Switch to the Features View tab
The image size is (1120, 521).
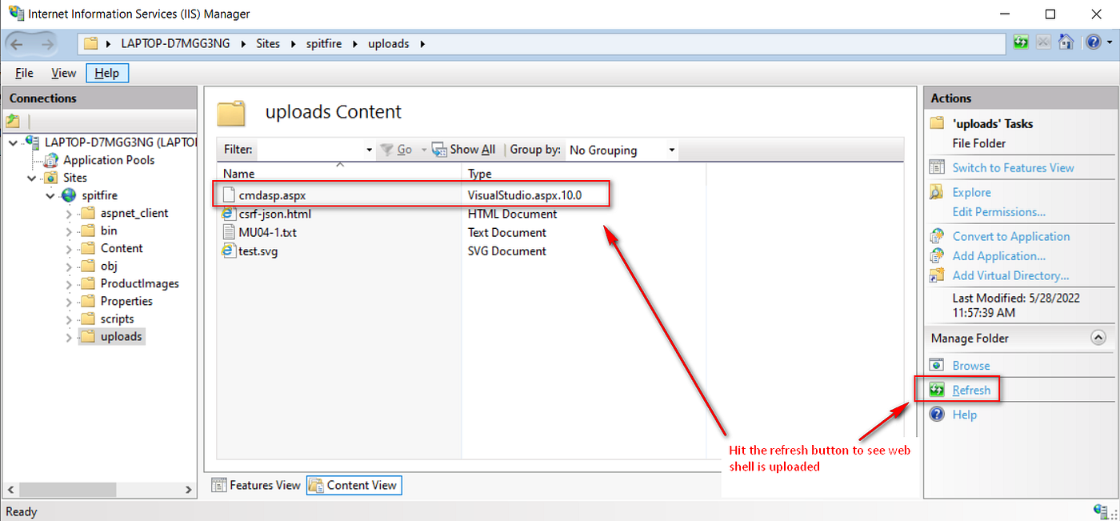256,485
